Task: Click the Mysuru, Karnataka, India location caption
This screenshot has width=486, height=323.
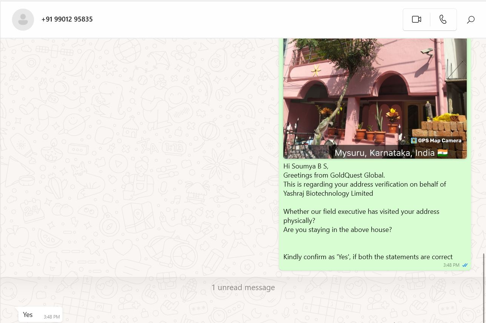Action: 384,153
